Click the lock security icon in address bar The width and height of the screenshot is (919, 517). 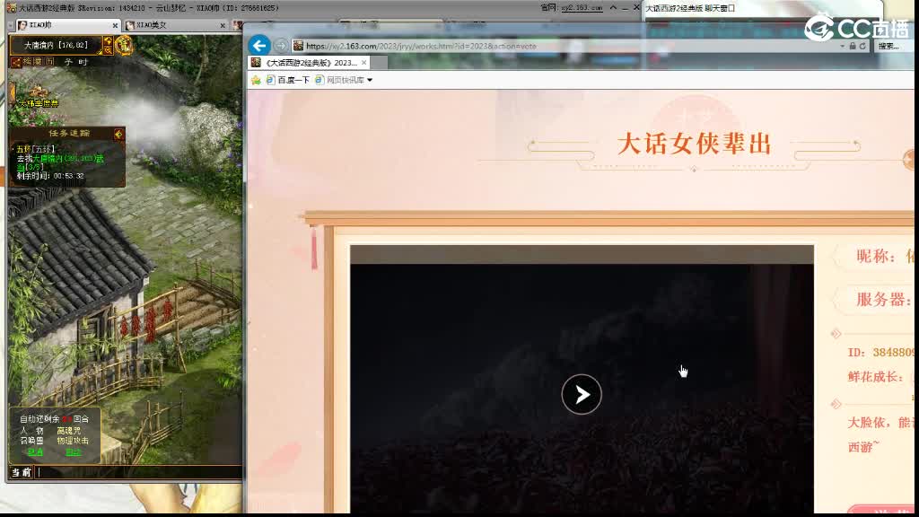click(853, 47)
